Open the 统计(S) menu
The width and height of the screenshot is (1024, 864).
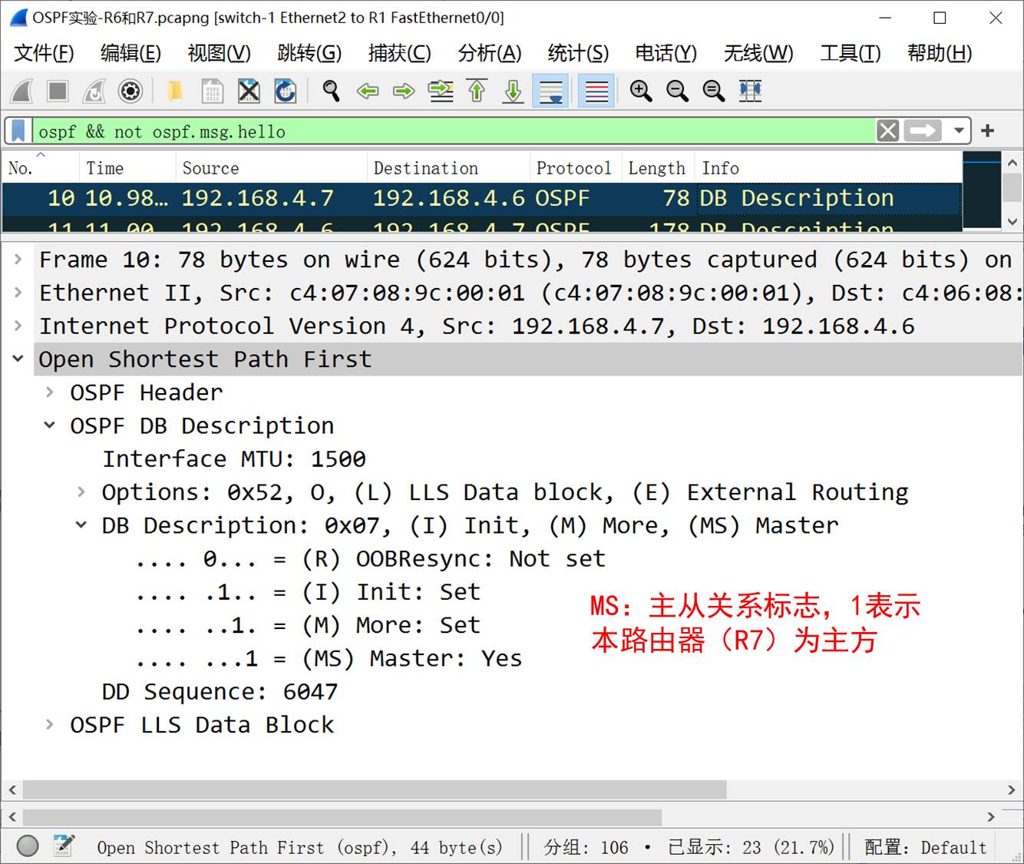pyautogui.click(x=577, y=53)
